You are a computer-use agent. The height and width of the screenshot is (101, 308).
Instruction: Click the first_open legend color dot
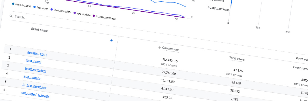[x=35, y=7]
